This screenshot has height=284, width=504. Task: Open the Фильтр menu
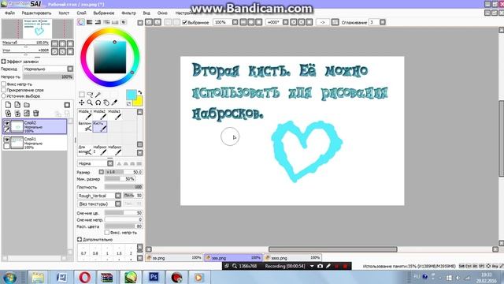coord(128,13)
